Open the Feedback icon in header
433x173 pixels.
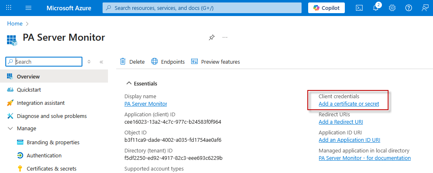tap(425, 8)
